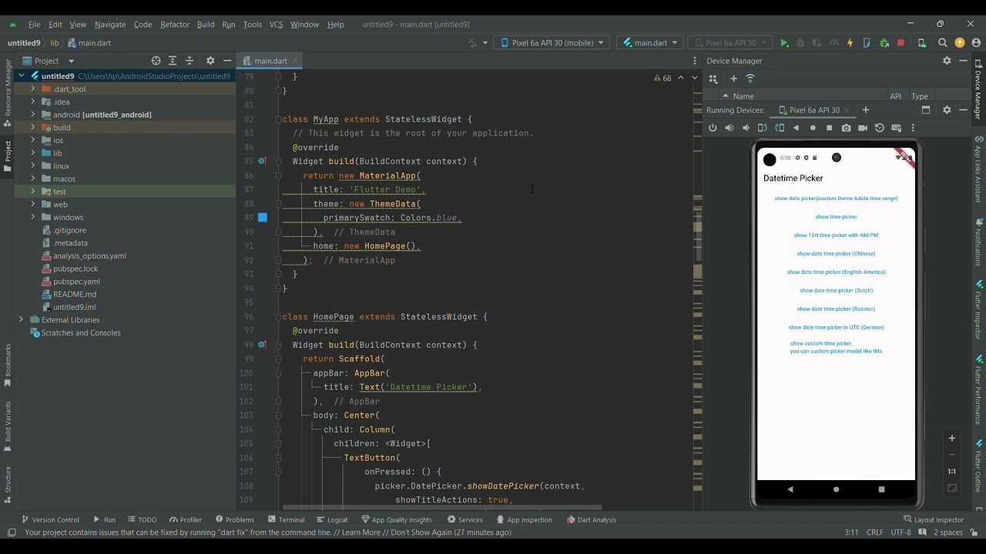Image resolution: width=986 pixels, height=554 pixels.
Task: Open the Pixel 6a API 30 (mobile) device dropdown
Action: point(552,43)
